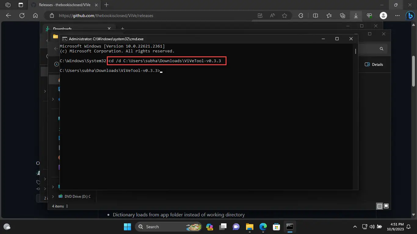Open the Edge profile avatar

[x=383, y=16]
